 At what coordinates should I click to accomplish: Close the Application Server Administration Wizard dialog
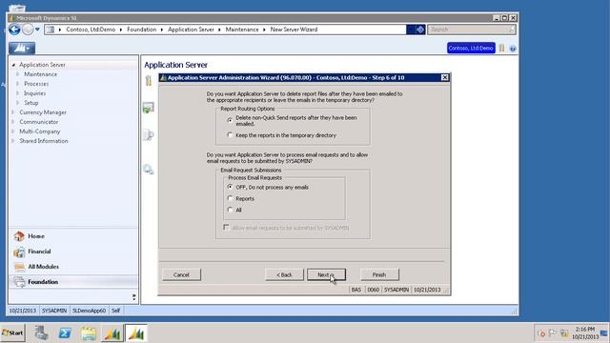click(x=445, y=78)
